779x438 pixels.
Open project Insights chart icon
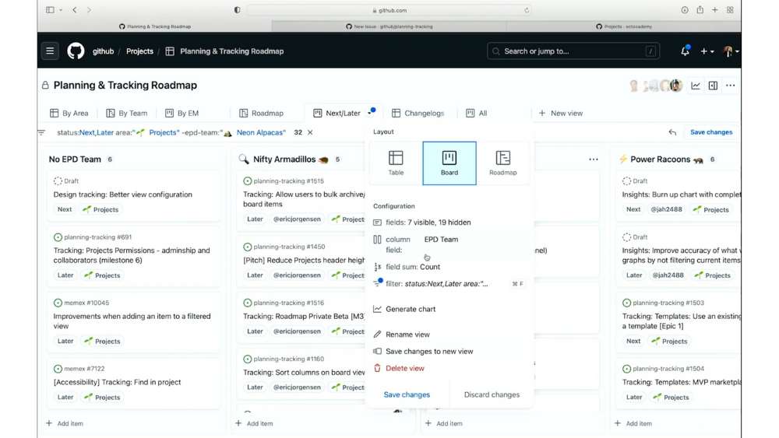coord(696,86)
